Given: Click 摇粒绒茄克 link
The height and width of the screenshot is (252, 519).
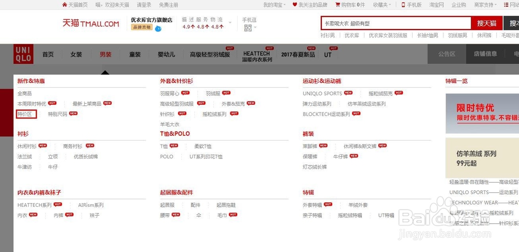Looking at the screenshot, I should (380, 93).
